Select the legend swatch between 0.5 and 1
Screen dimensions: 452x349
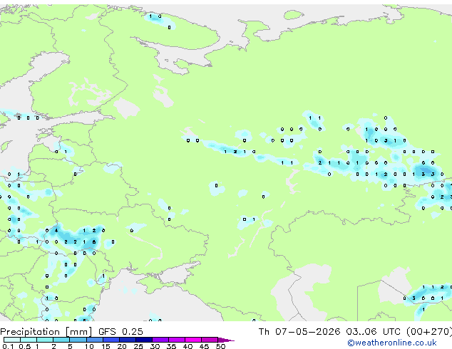tap(29, 340)
